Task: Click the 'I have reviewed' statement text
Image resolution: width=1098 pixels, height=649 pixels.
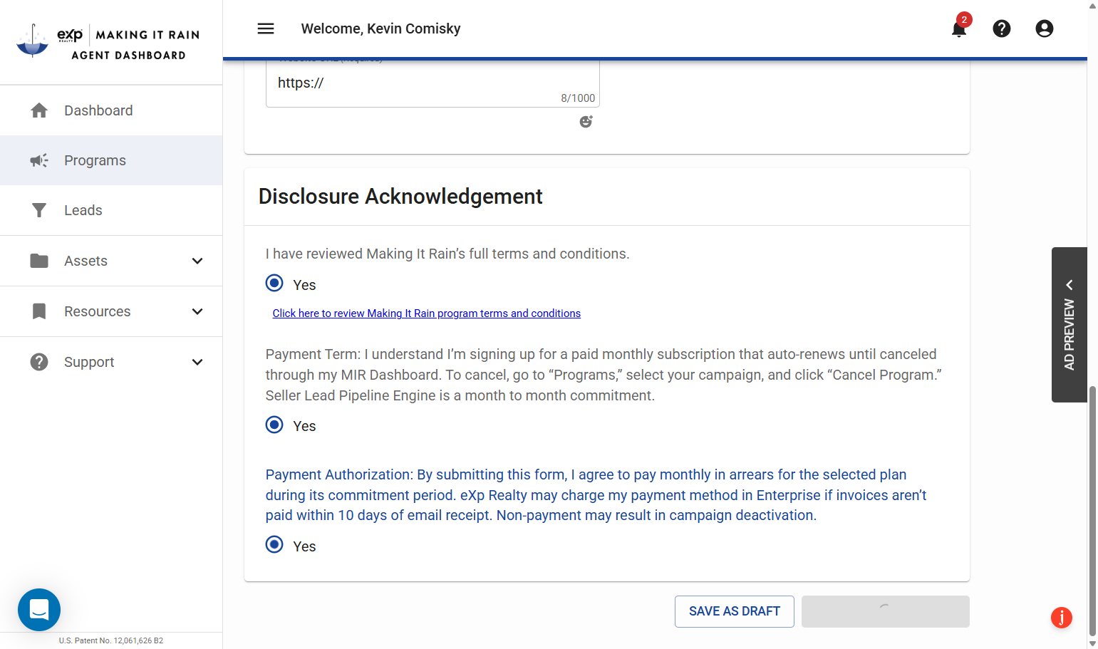Action: click(x=447, y=254)
